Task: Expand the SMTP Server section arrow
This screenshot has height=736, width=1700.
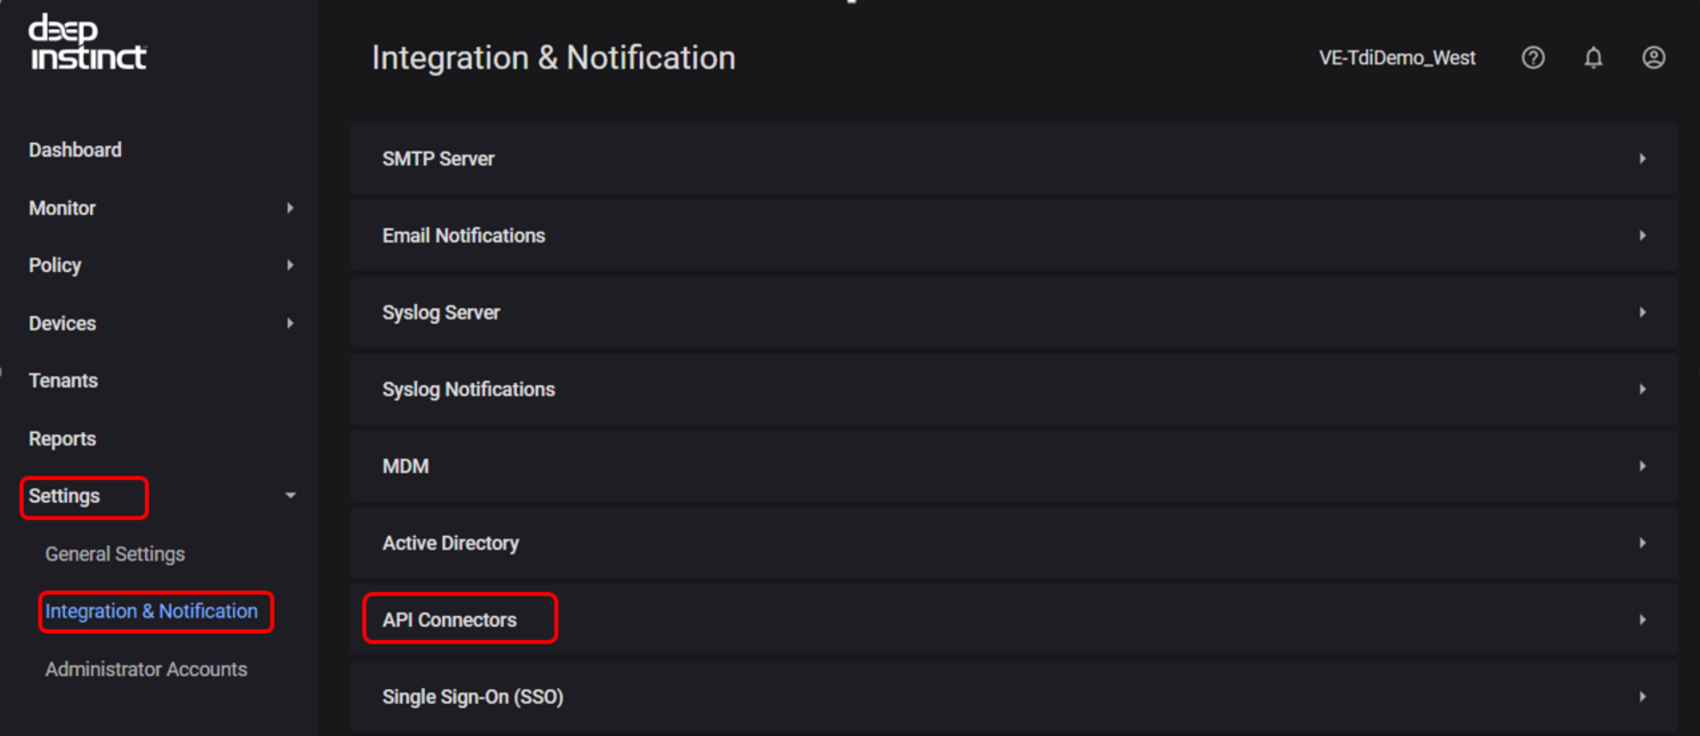Action: pyautogui.click(x=1642, y=159)
